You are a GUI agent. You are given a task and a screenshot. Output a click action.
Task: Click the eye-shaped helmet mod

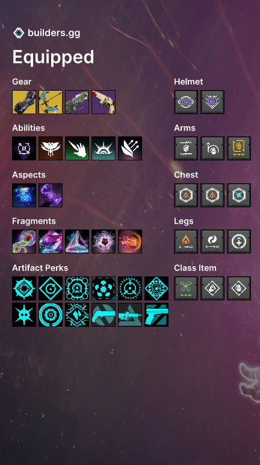(186, 102)
